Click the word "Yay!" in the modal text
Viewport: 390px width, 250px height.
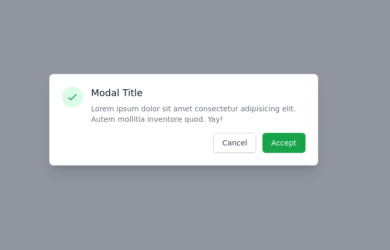point(215,119)
